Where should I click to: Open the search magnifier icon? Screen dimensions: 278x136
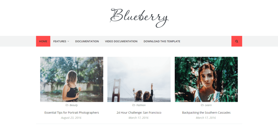(x=237, y=41)
